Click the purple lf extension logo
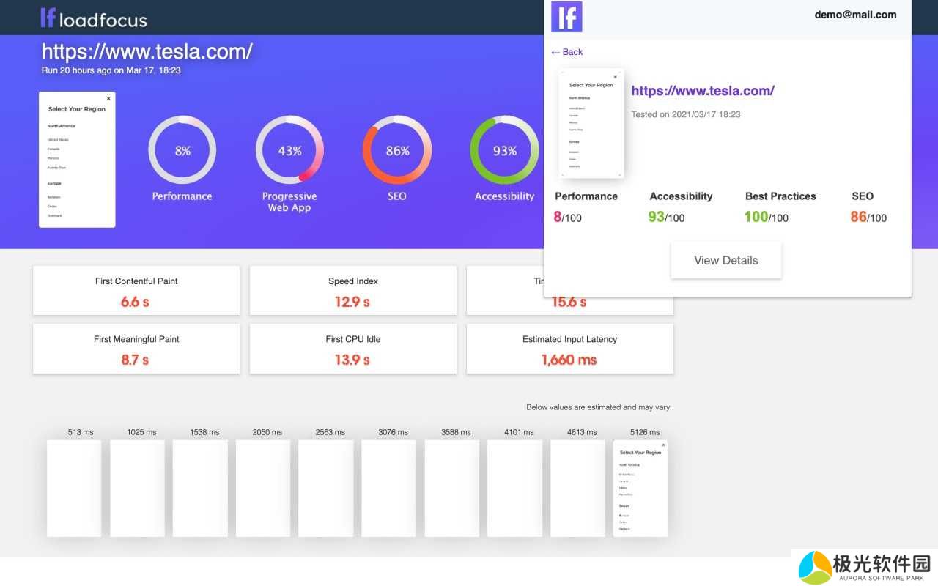 pos(566,17)
